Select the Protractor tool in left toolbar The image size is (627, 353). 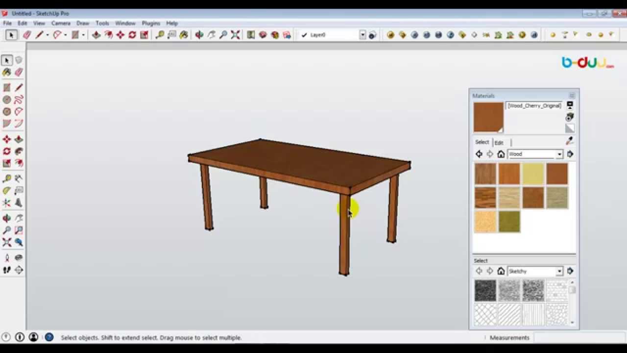(x=7, y=191)
